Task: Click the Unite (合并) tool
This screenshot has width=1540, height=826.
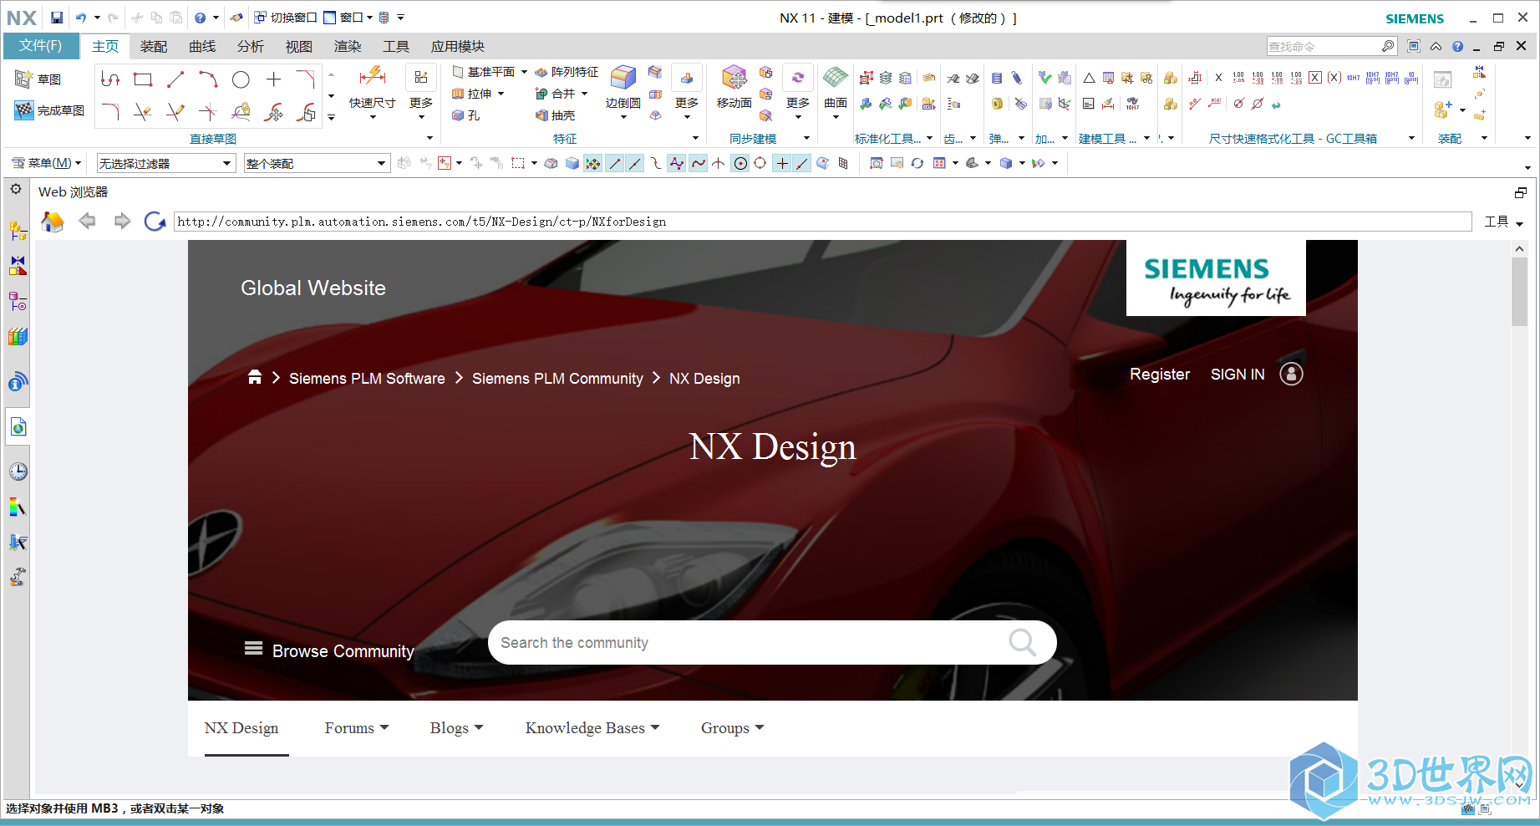Action: tap(555, 94)
